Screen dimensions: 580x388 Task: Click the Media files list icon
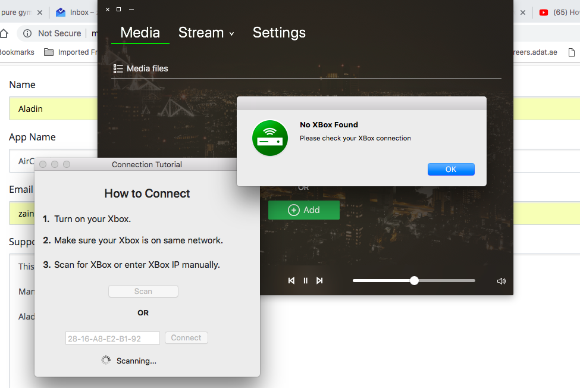(x=118, y=68)
